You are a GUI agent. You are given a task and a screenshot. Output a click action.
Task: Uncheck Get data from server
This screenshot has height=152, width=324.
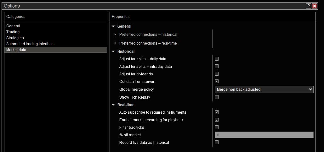click(217, 81)
